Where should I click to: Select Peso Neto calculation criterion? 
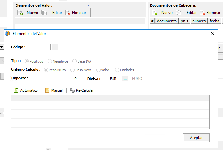pos(72,70)
